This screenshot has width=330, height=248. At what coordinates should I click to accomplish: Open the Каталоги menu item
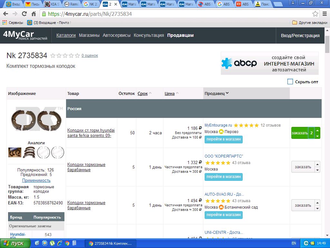[66, 35]
